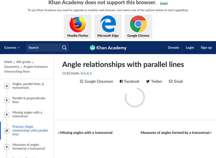Close the unsupported browser banner
The width and height of the screenshot is (216, 158).
pos(164,3)
